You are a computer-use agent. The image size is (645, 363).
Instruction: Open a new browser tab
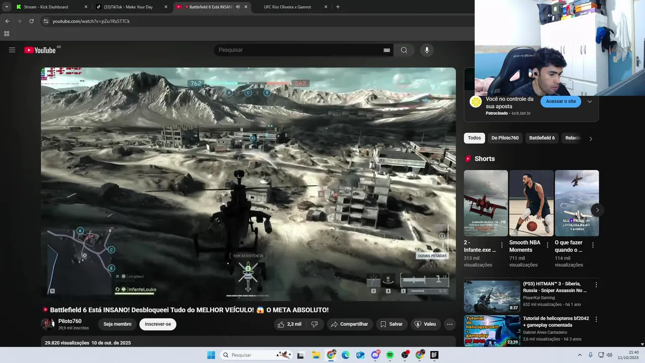[338, 7]
